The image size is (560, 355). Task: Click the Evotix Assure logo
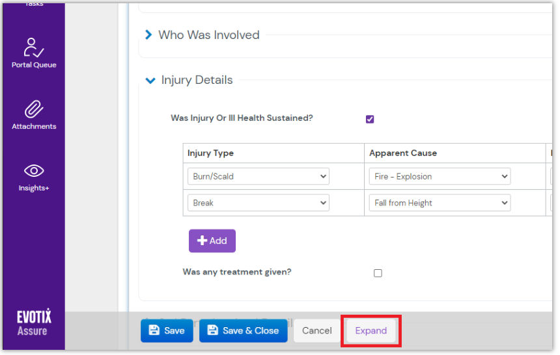[x=33, y=323]
